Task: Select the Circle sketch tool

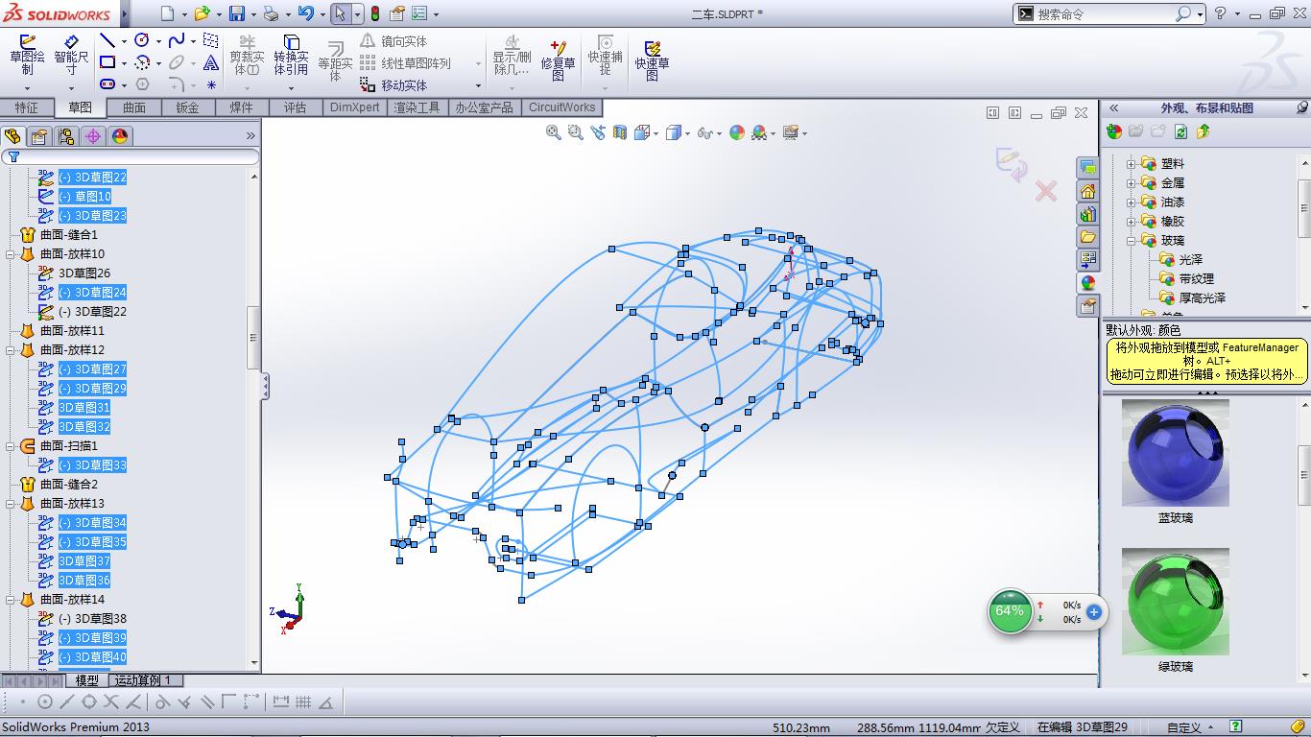Action: [142, 40]
